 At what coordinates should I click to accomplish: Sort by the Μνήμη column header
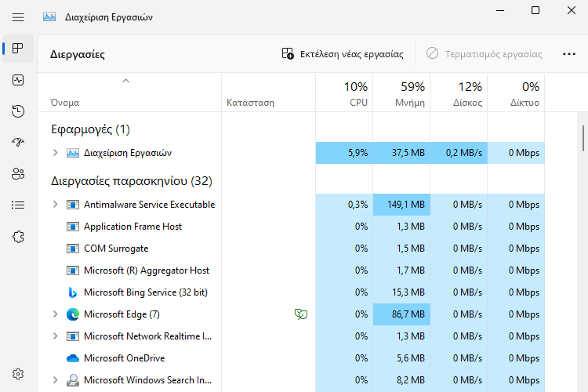click(401, 93)
